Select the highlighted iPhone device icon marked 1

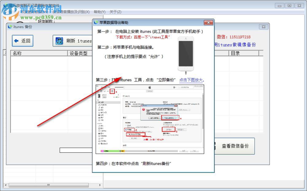112,92
